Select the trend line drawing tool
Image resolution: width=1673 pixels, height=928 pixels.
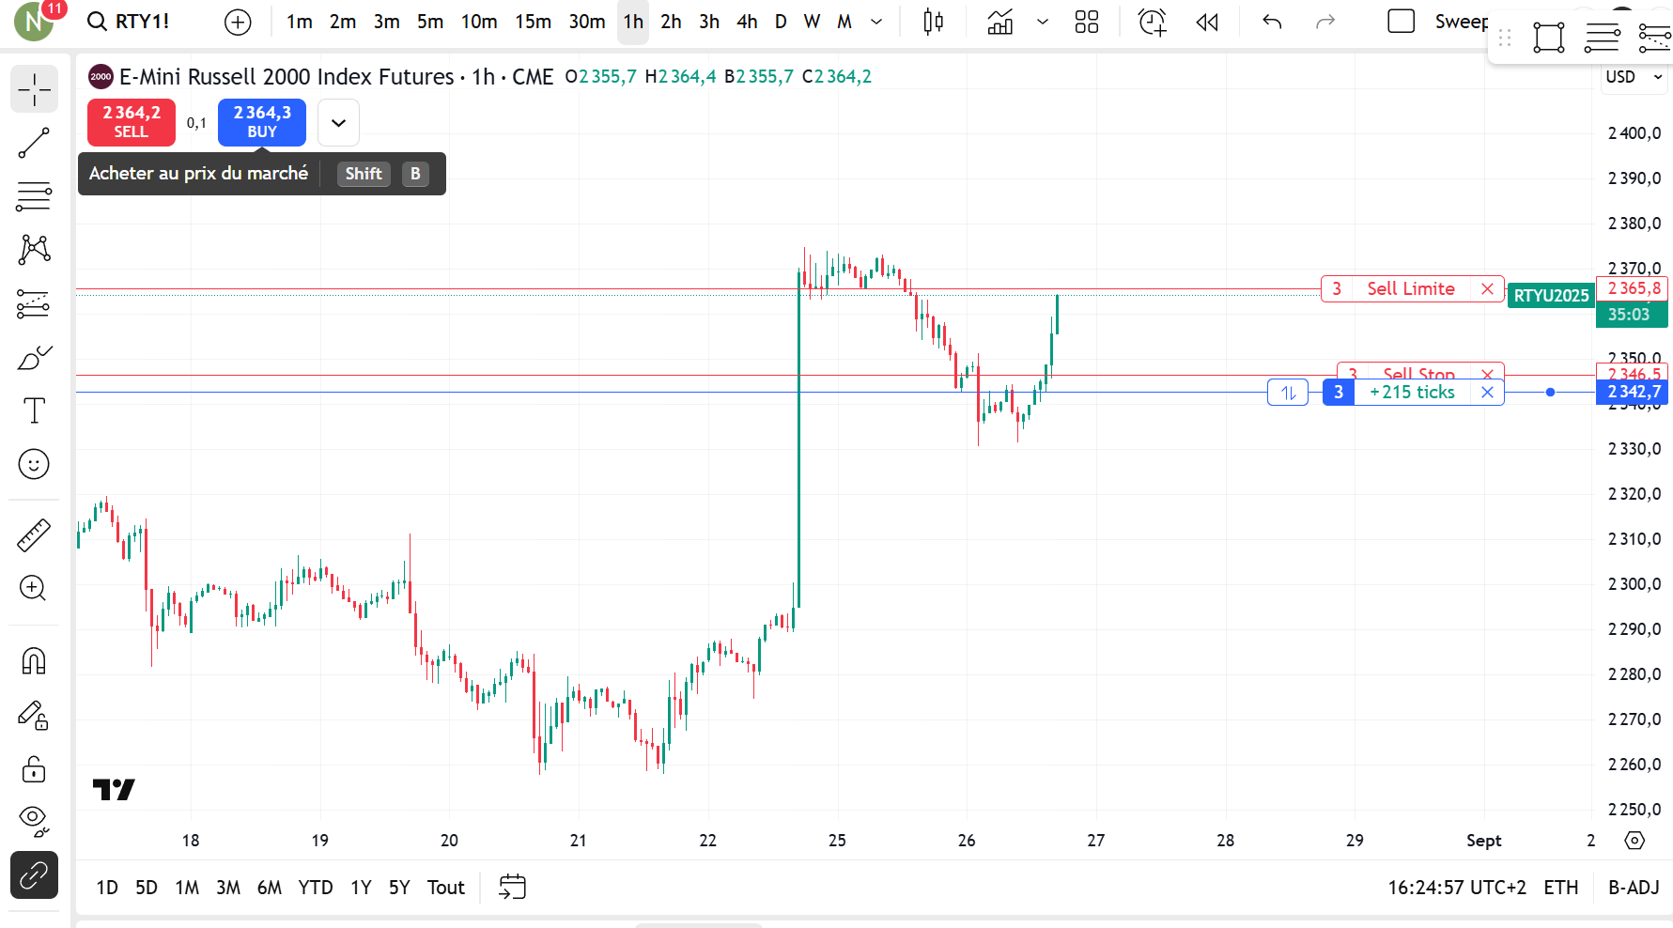pyautogui.click(x=34, y=144)
